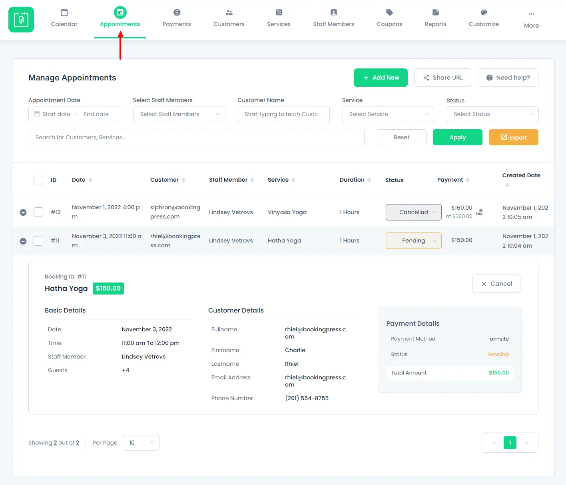Viewport: 566px width, 485px height.
Task: Open the Per Page dropdown
Action: coord(141,443)
